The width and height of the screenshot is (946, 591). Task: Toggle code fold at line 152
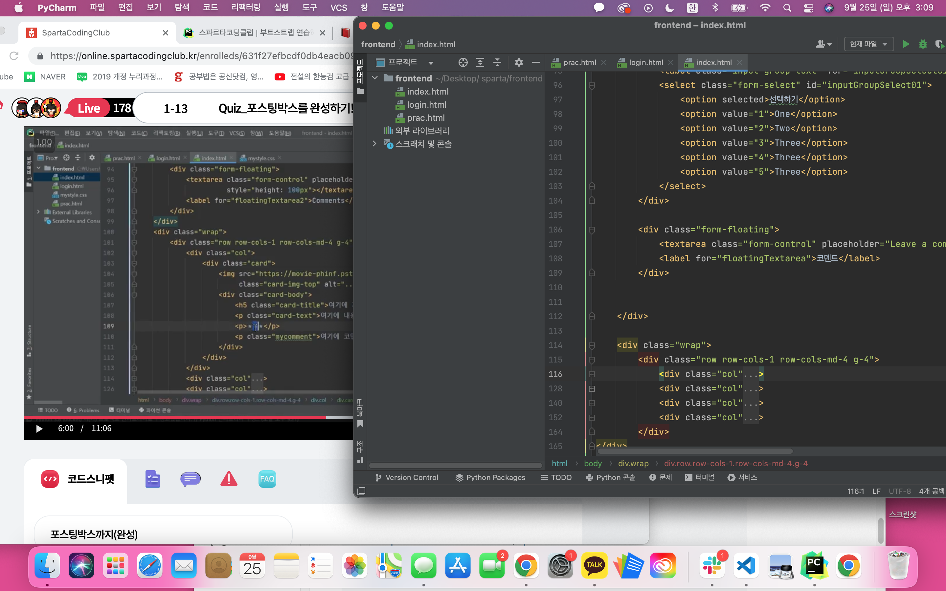point(592,417)
